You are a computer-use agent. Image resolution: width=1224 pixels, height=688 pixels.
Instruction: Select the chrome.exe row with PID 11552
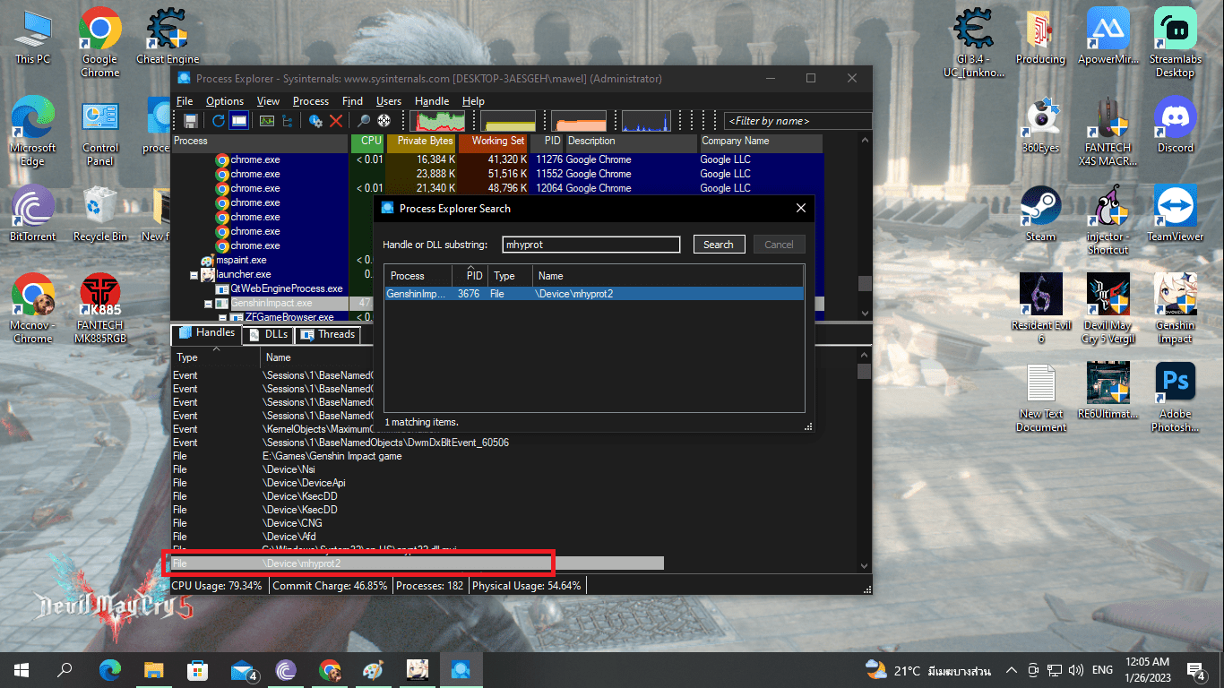pos(497,174)
